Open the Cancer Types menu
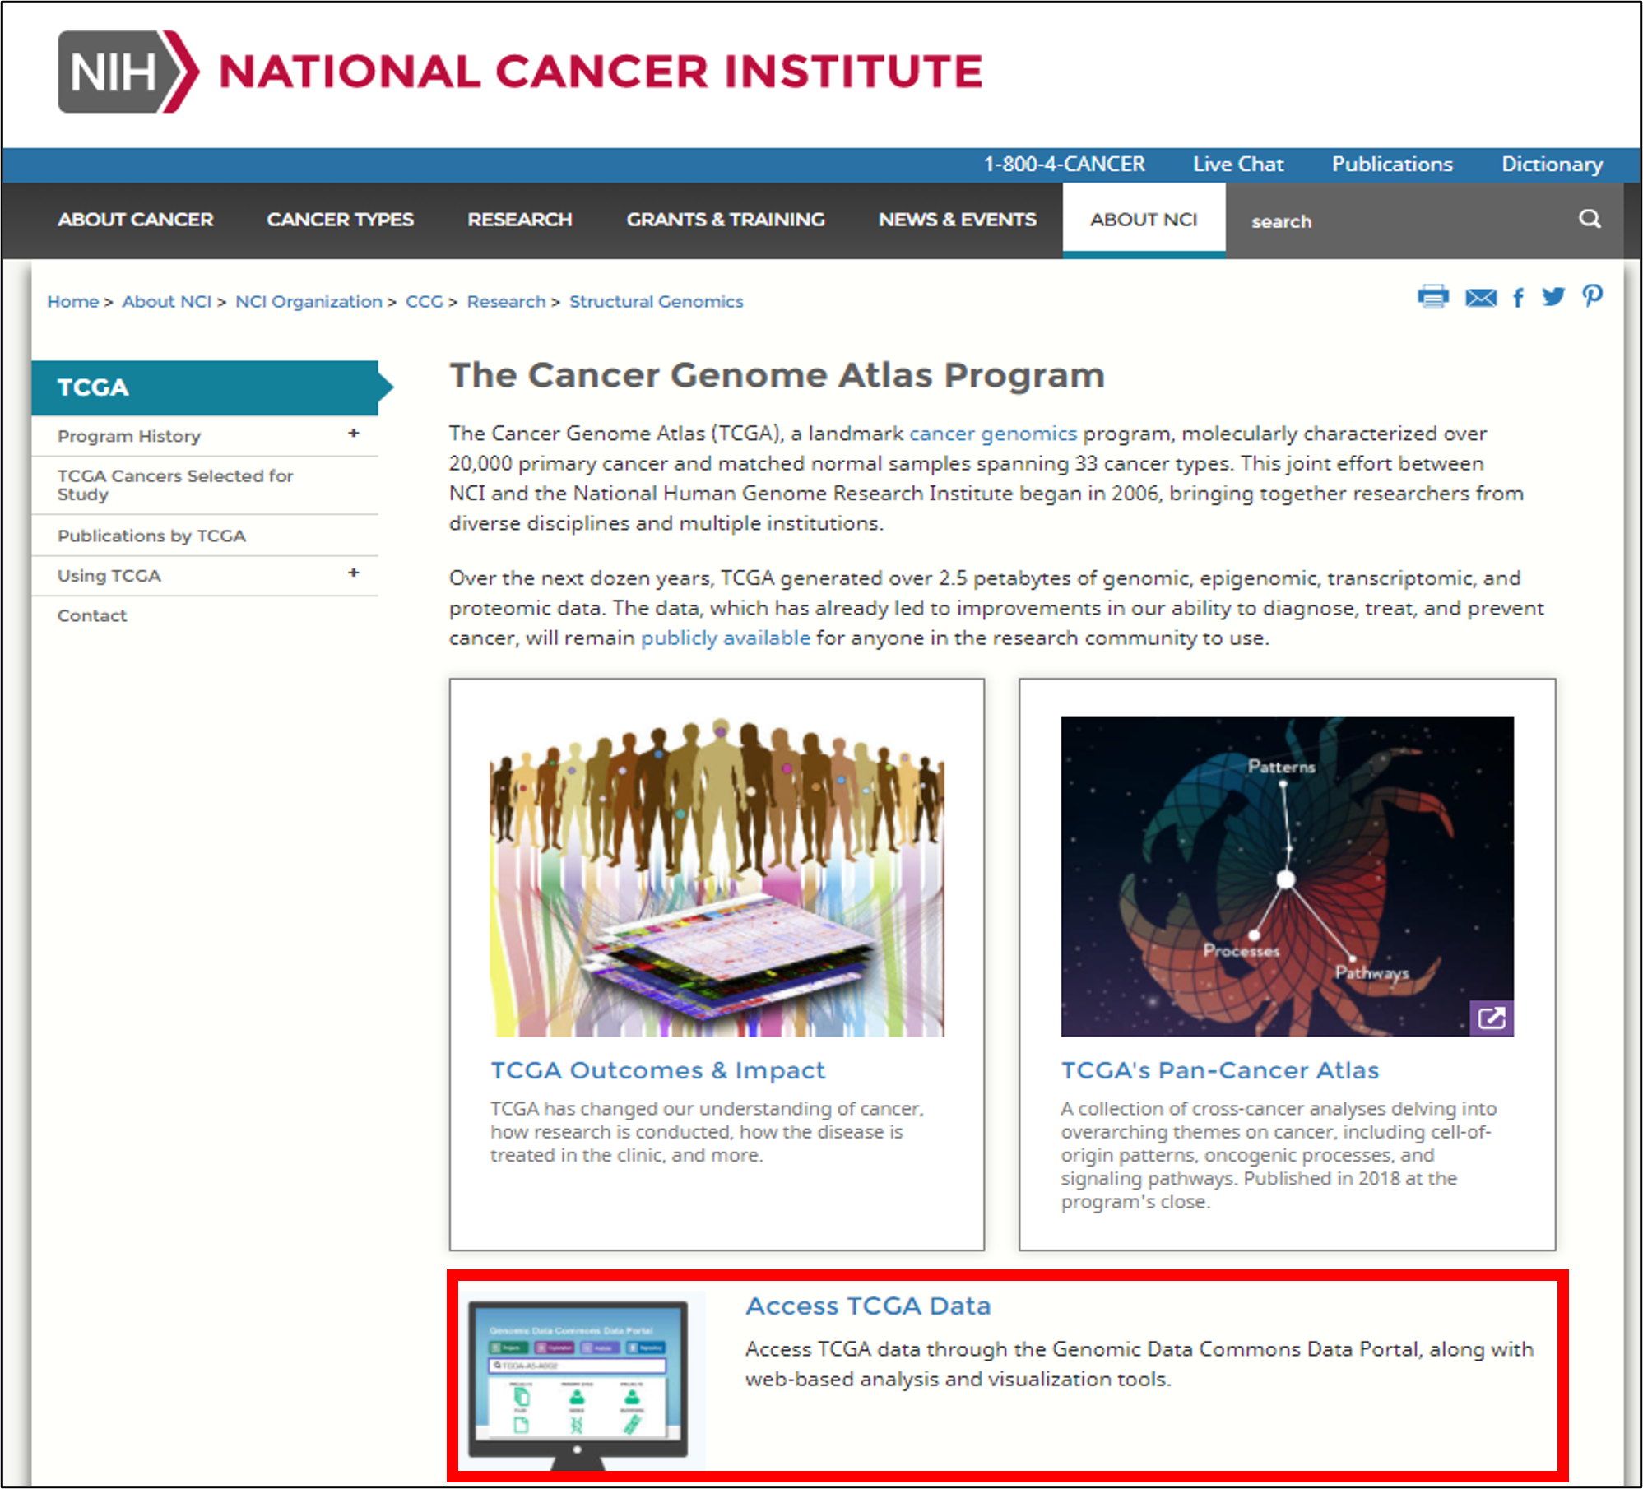The height and width of the screenshot is (1489, 1643). tap(341, 220)
